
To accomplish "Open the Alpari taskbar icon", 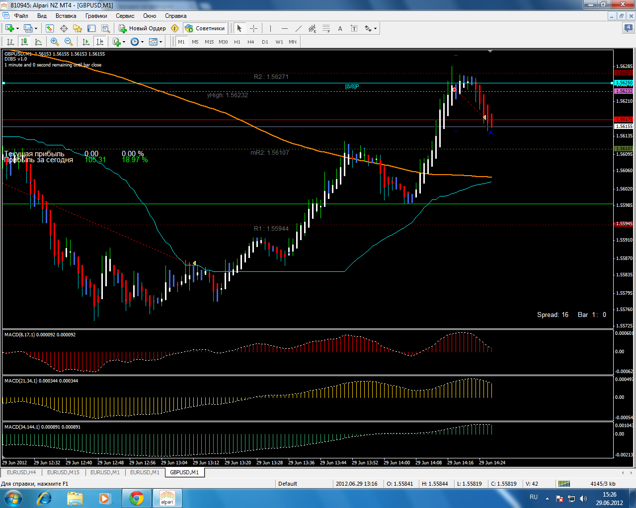I will 167,498.
